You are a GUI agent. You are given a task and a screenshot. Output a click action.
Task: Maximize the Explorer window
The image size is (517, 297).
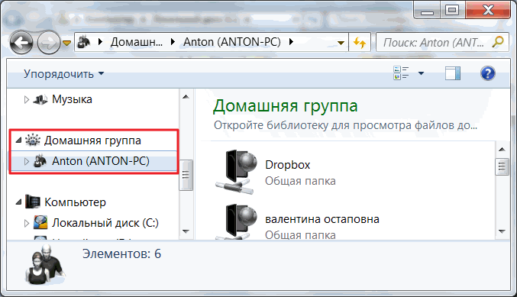[x=452, y=10]
